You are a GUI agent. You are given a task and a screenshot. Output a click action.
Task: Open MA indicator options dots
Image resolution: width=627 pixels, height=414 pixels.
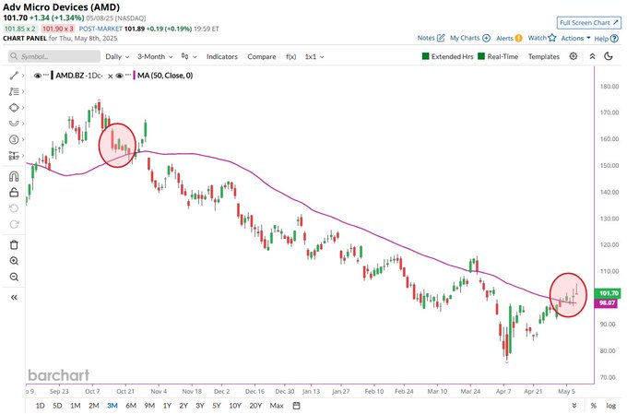(x=128, y=75)
